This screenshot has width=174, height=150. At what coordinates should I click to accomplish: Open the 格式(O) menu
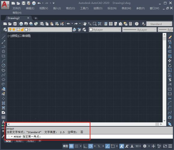70,8
